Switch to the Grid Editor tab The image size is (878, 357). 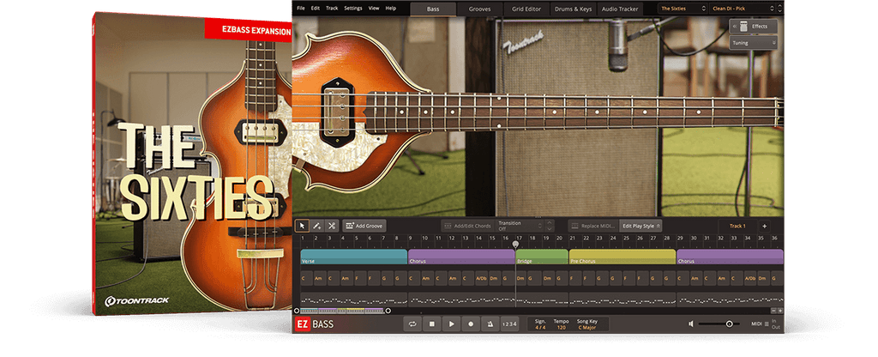click(526, 9)
